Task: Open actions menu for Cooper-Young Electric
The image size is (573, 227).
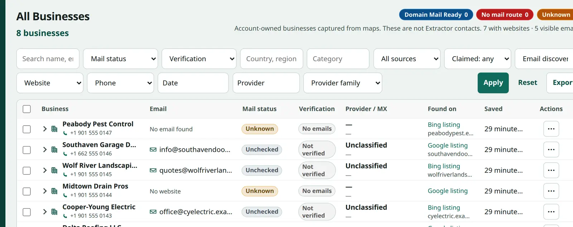Action: (551, 212)
